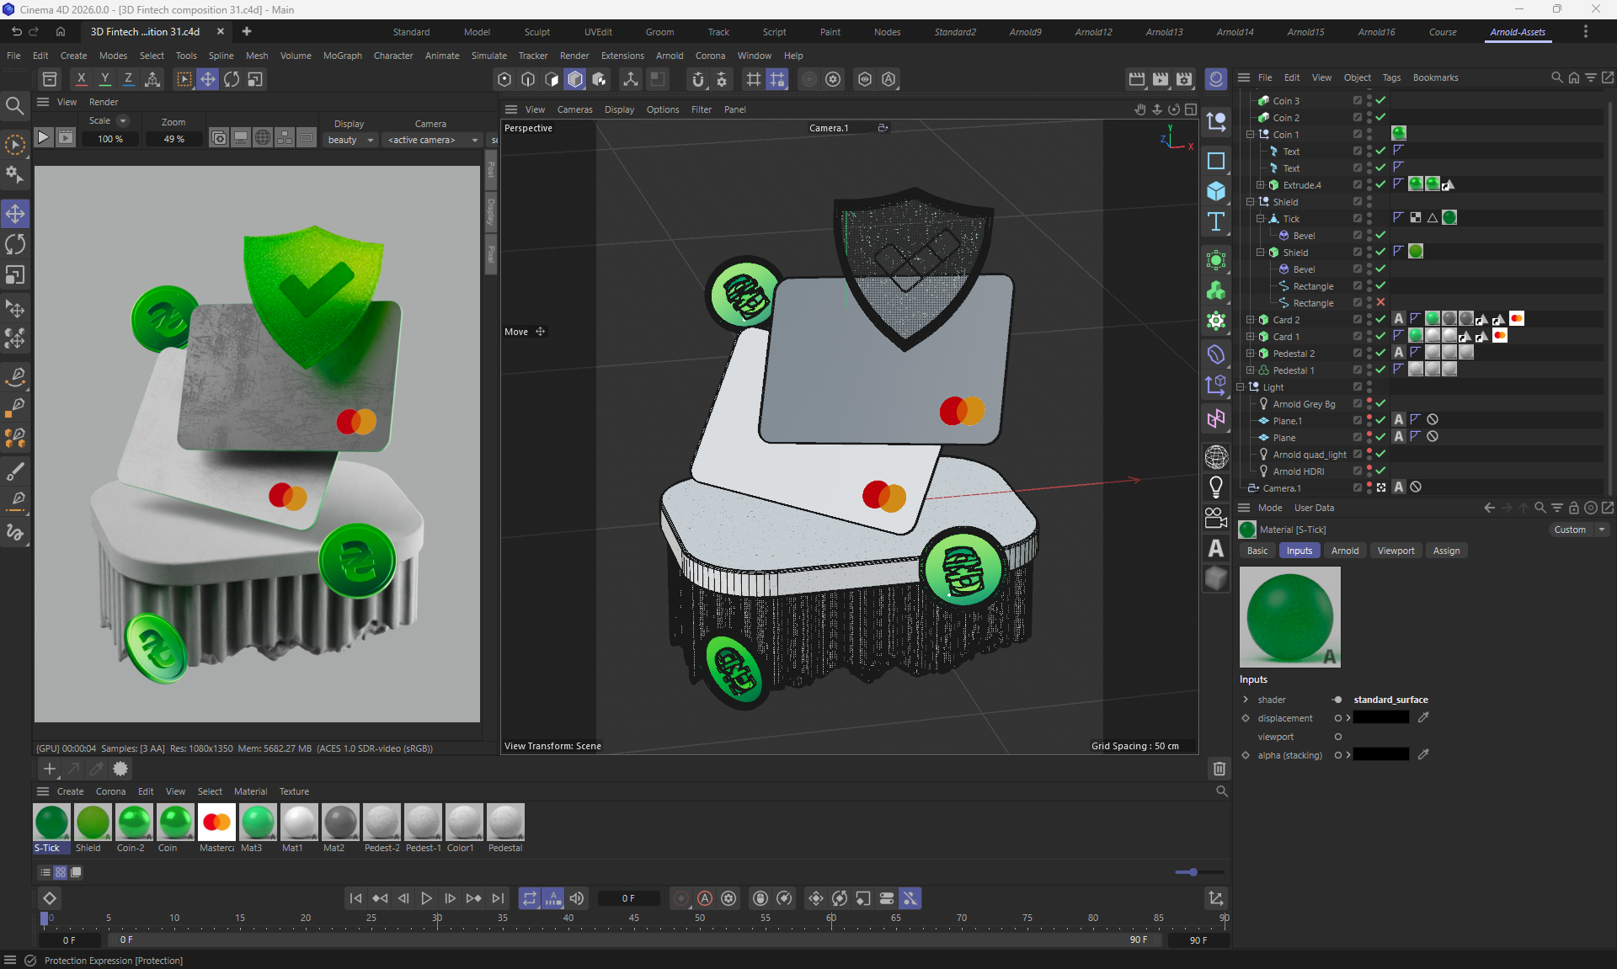
Task: Enable the disabled second Rectangle object
Action: tap(1380, 302)
